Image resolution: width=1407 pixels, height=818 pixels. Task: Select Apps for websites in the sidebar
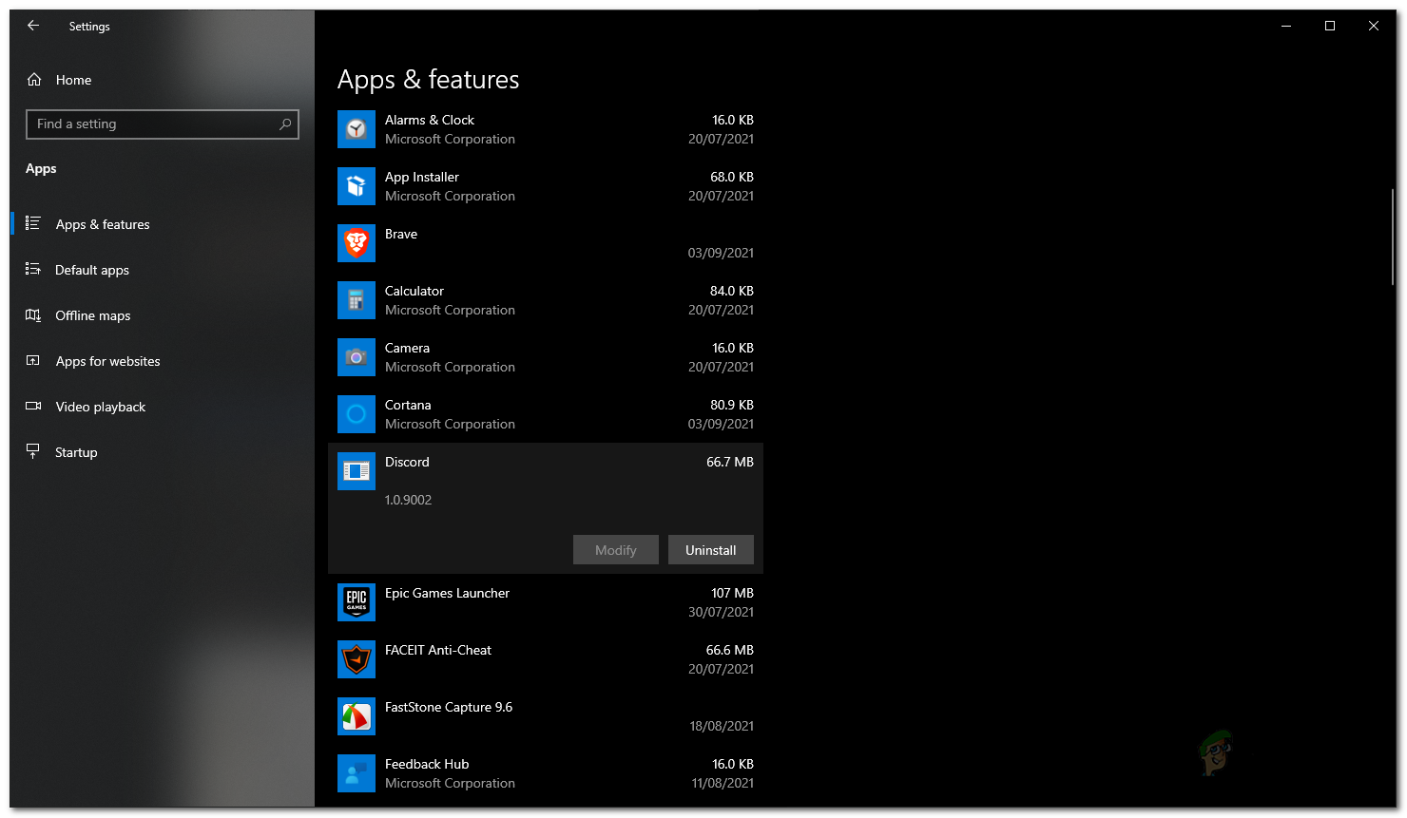pyautogui.click(x=107, y=361)
